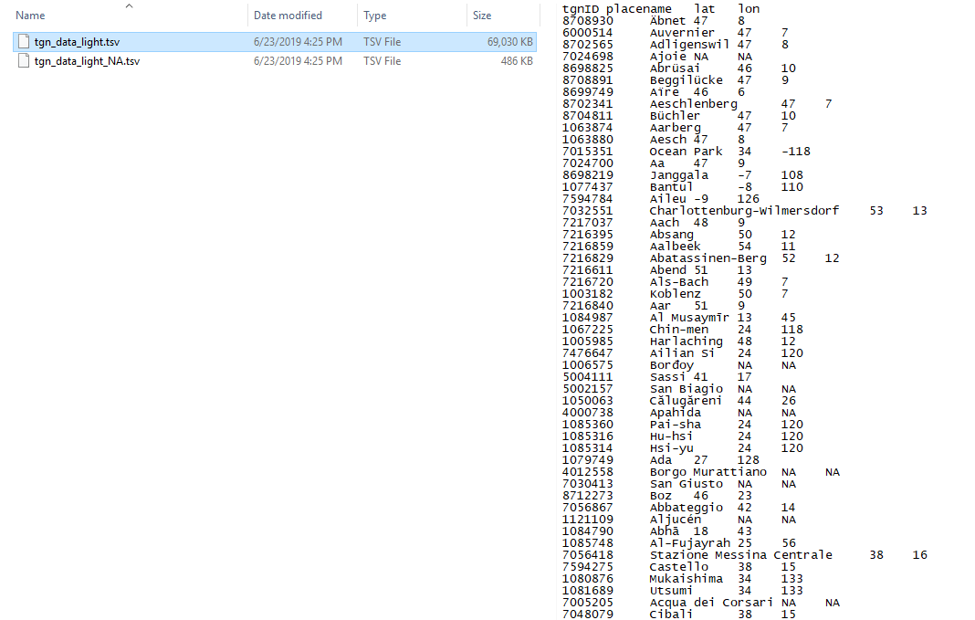Click the date modified of tgn_data_light_NA.tsv
The height and width of the screenshot is (620, 975).
[298, 61]
